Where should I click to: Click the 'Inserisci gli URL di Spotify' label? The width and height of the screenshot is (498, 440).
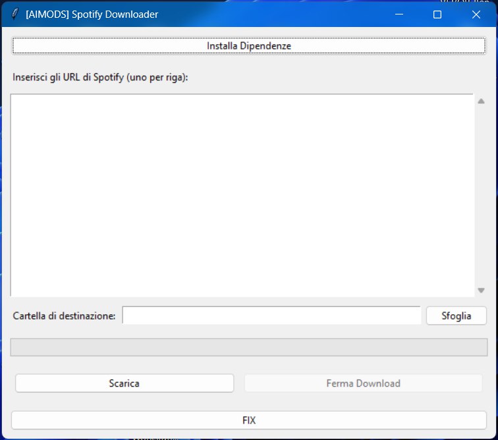[x=100, y=77]
